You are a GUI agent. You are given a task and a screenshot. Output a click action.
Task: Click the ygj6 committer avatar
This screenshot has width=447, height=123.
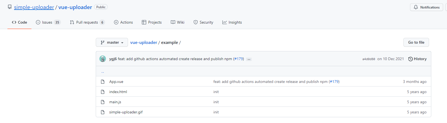103,59
